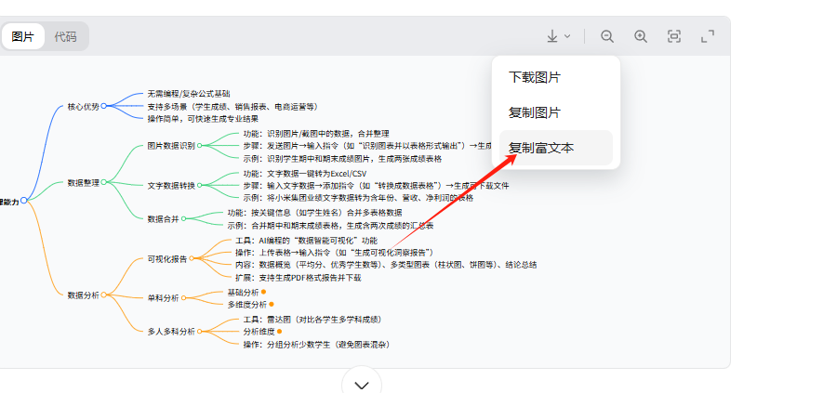Click the 数据整理 branch label
The image size is (823, 393).
83,183
